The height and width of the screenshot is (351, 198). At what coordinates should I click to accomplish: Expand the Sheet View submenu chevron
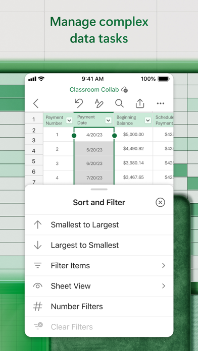164,286
